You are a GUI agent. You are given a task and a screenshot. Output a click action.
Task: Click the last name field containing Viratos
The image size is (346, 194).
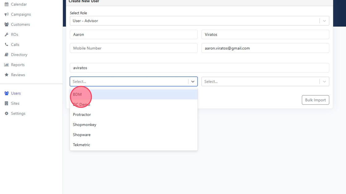(x=265, y=34)
